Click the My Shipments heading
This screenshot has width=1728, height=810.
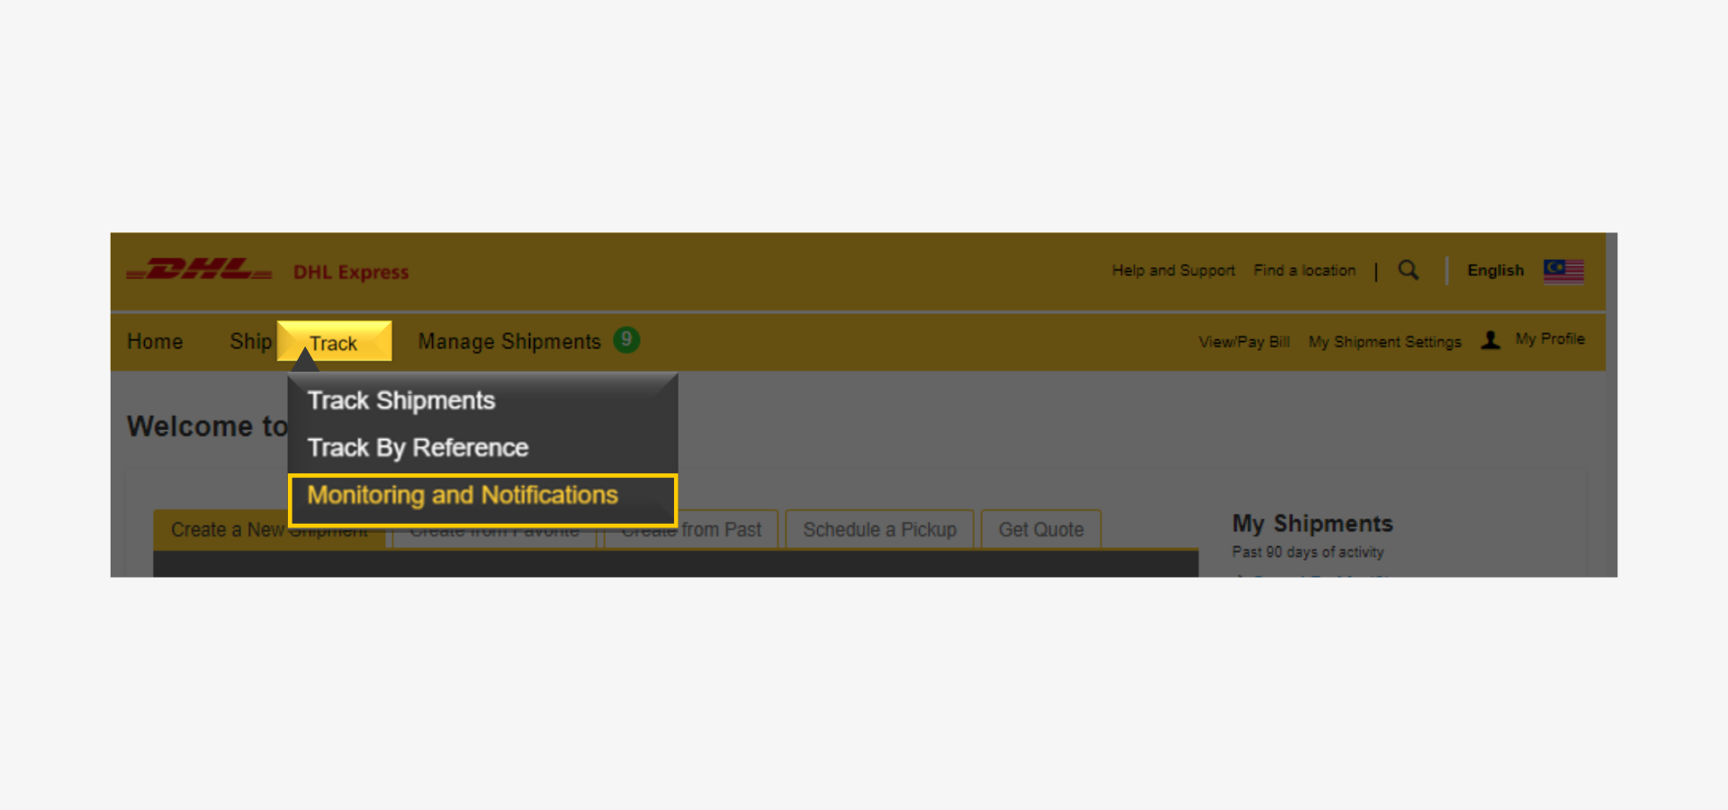tap(1312, 524)
